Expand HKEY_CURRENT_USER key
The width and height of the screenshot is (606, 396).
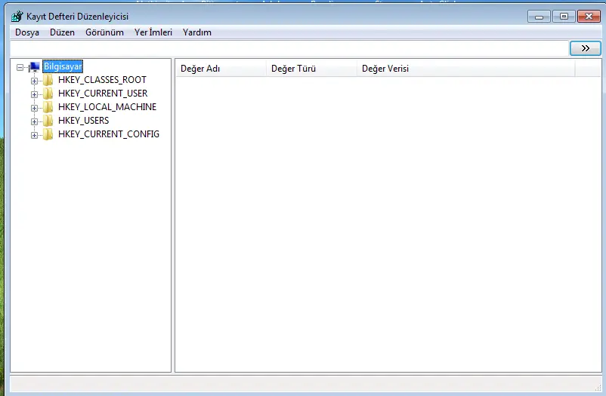[35, 94]
